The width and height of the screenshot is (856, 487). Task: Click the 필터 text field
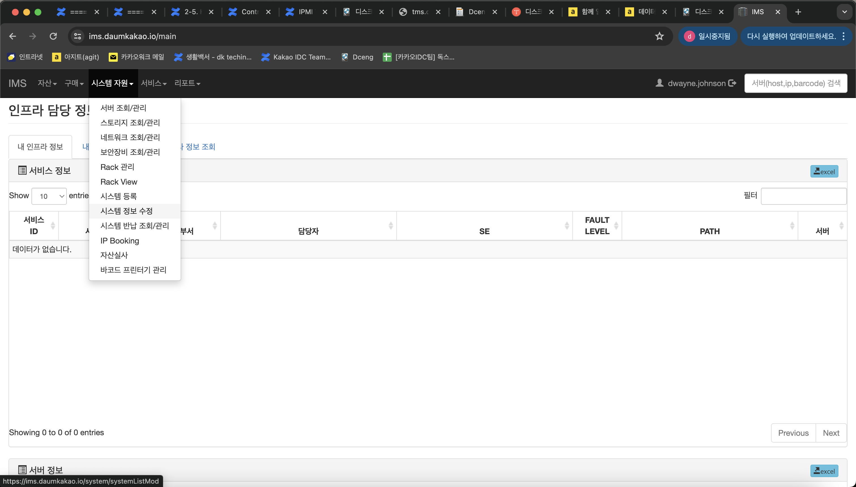[x=804, y=196]
